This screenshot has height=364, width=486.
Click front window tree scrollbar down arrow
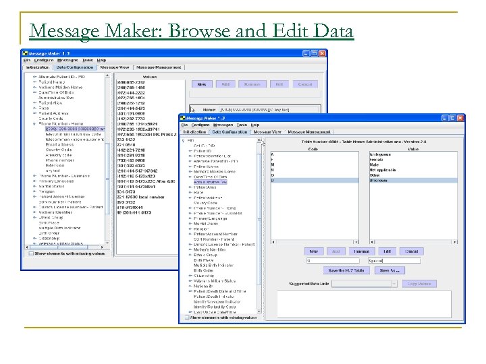click(x=258, y=311)
